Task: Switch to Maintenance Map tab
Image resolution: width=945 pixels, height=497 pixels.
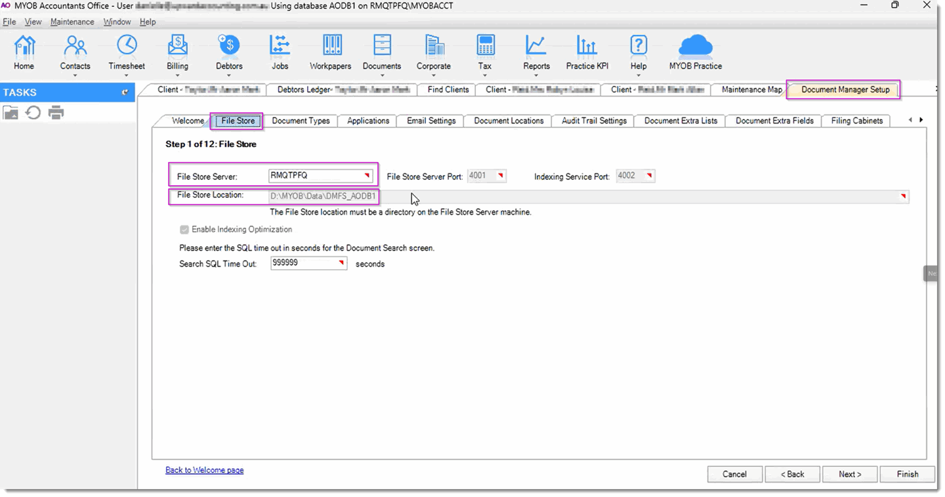Action: click(x=751, y=89)
